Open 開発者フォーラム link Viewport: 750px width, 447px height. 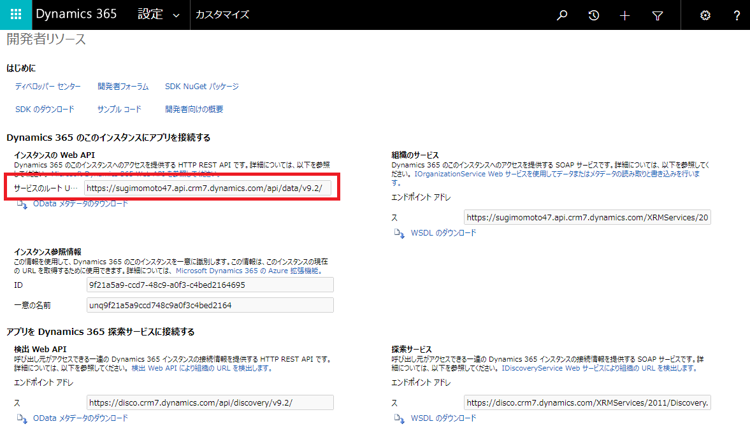pos(123,87)
